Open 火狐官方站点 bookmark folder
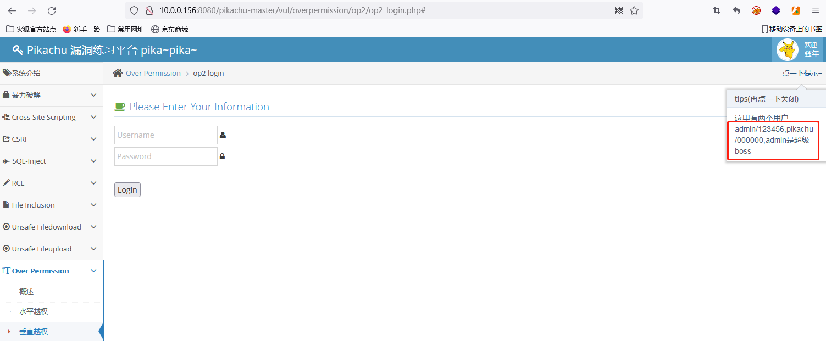The image size is (826, 341). tap(31, 29)
